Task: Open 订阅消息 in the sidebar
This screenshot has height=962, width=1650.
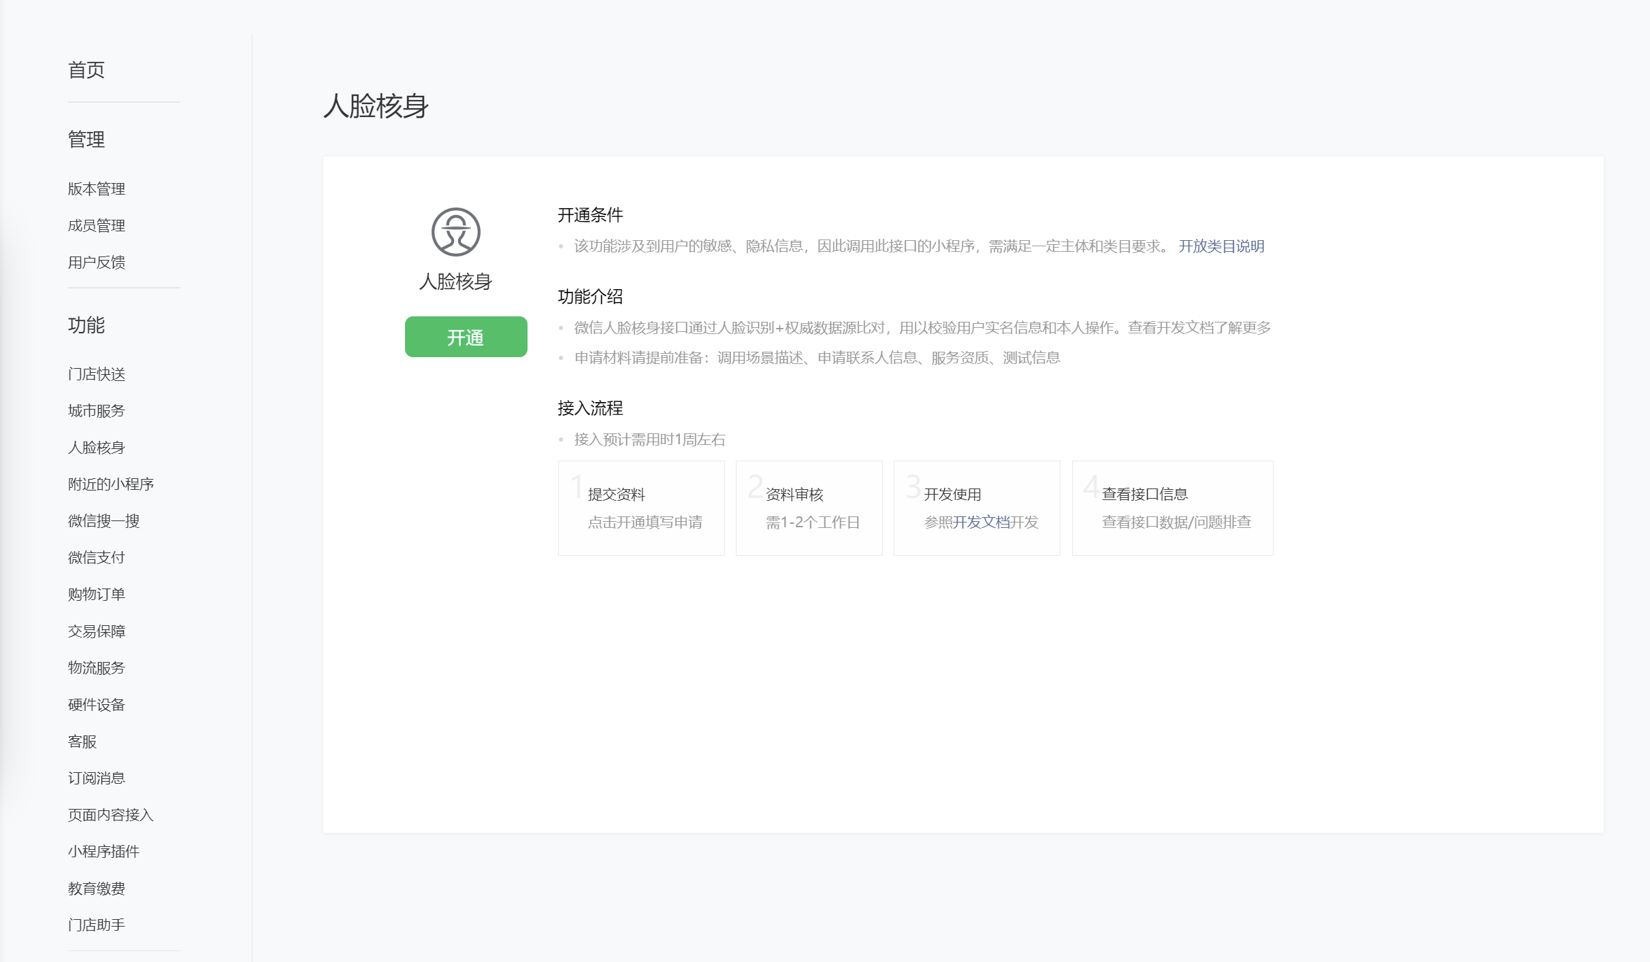Action: (97, 778)
